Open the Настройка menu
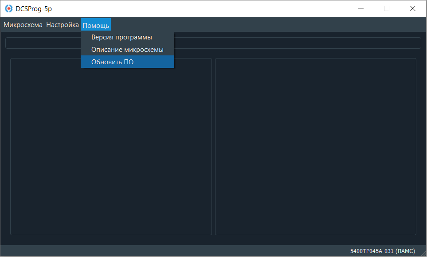This screenshot has width=427, height=257. tap(63, 25)
